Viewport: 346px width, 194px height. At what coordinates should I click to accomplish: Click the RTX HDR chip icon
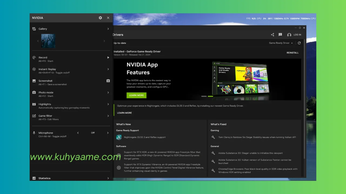coord(119,155)
